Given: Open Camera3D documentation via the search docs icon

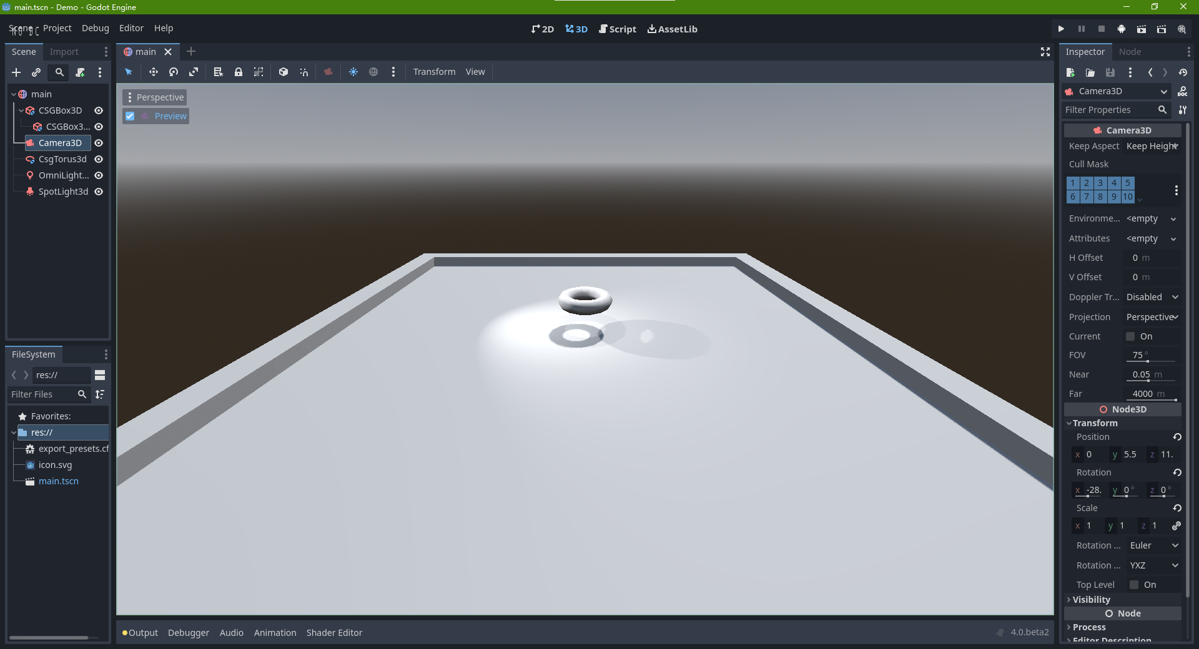Looking at the screenshot, I should pyautogui.click(x=1183, y=91).
